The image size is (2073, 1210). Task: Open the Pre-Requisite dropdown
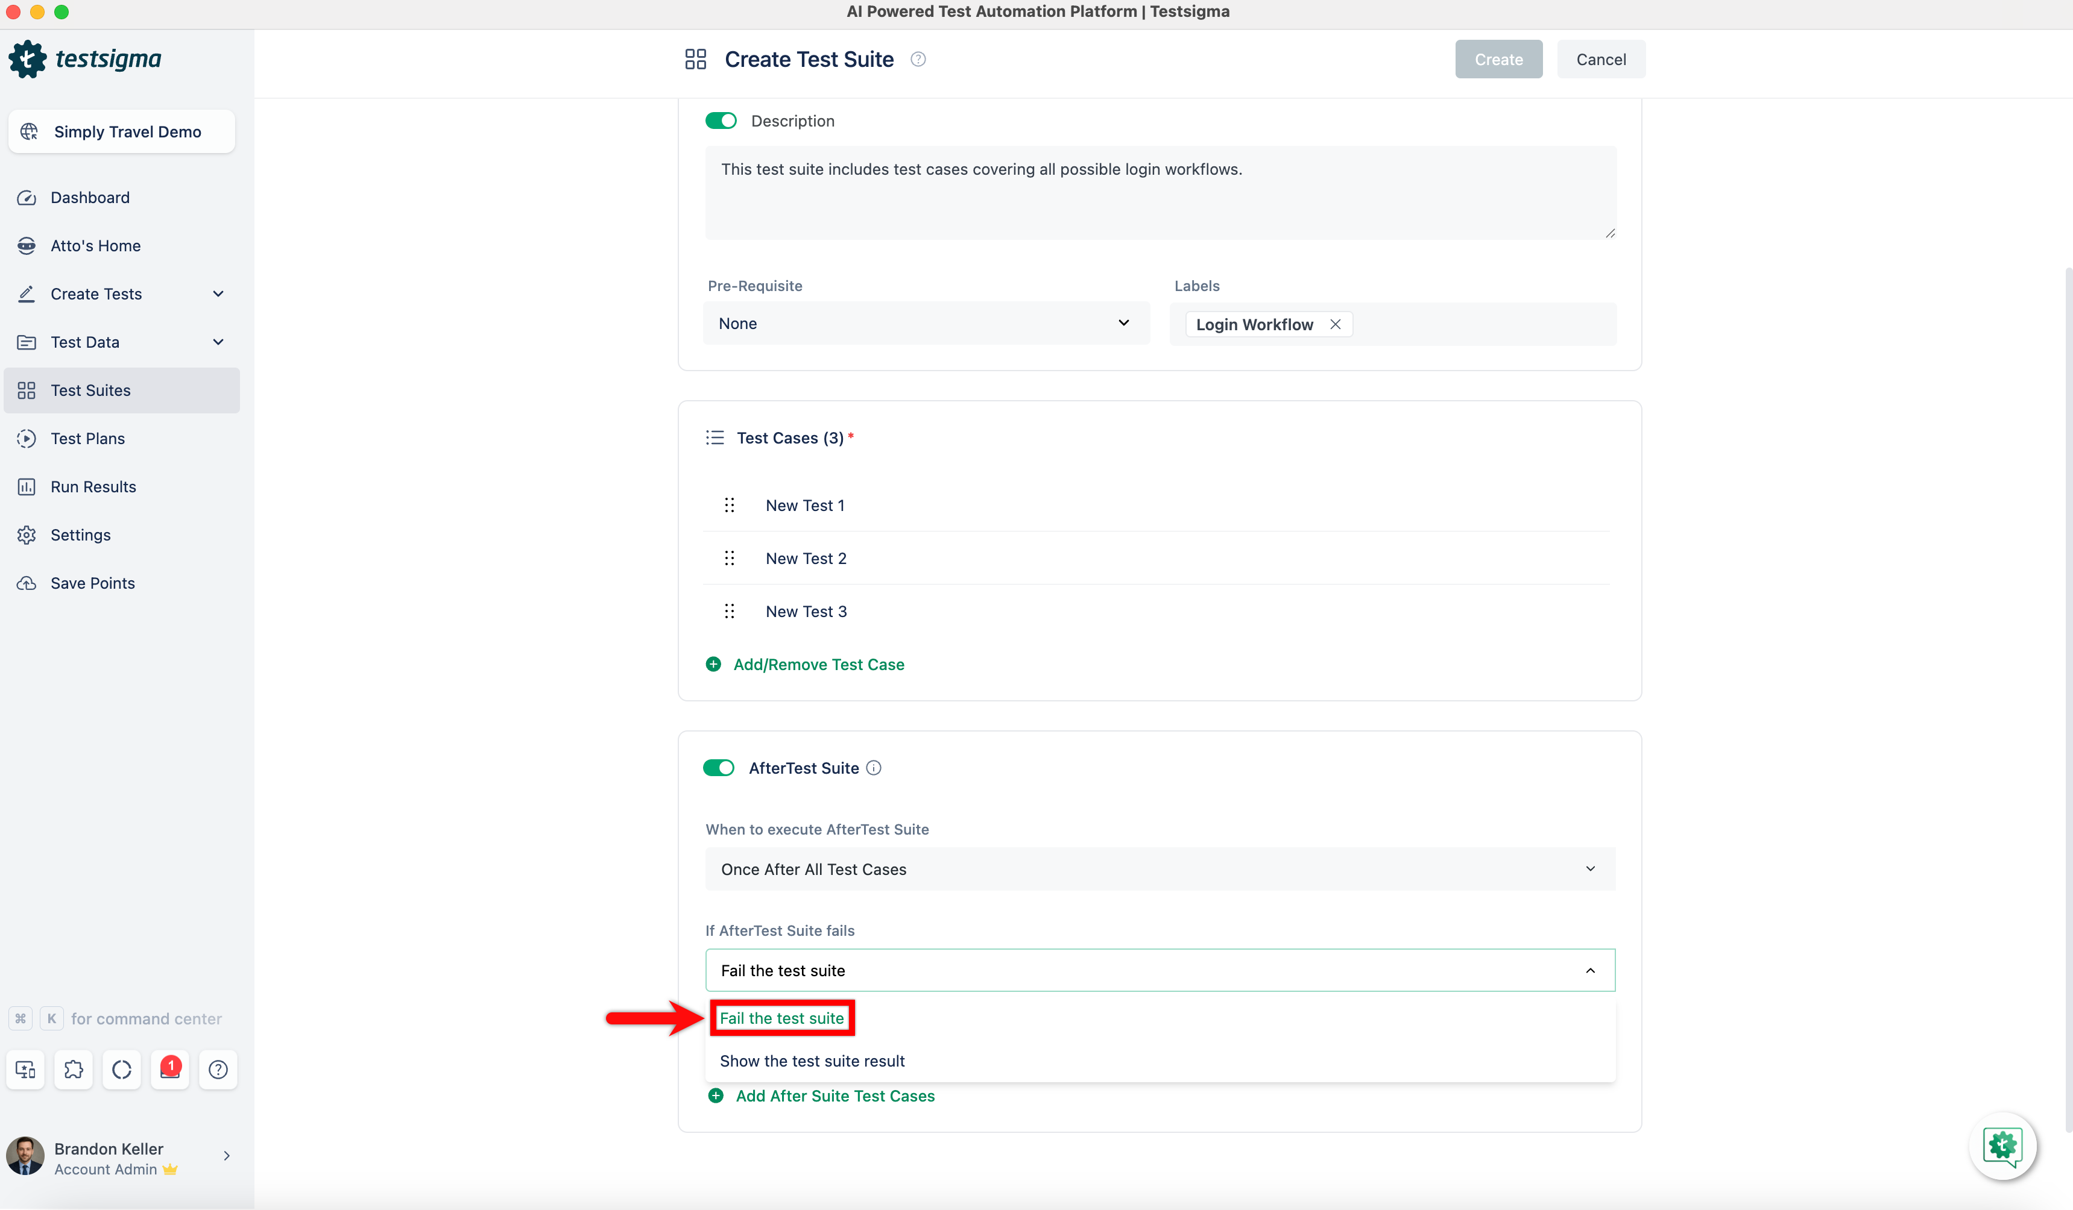click(x=926, y=323)
